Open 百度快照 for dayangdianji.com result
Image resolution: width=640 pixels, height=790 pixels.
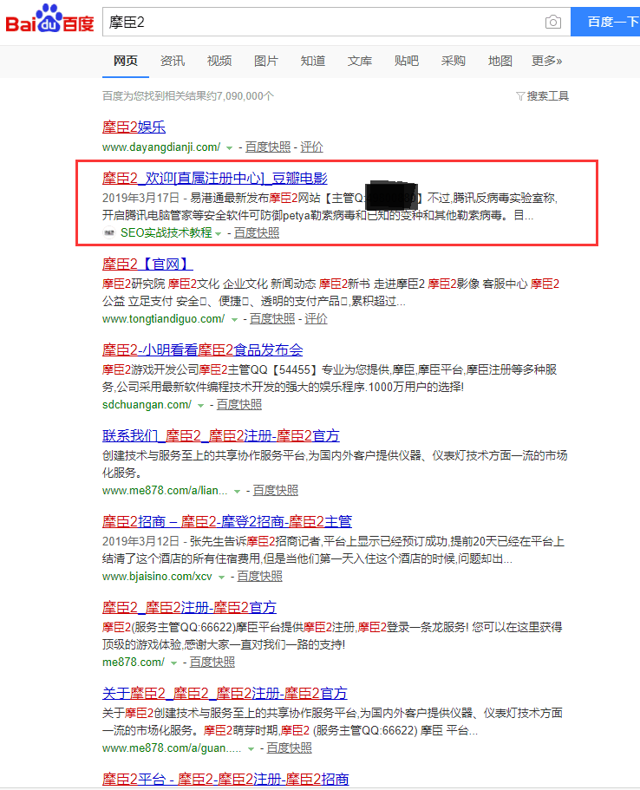point(268,147)
